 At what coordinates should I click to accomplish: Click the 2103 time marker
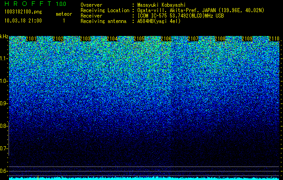85,39
